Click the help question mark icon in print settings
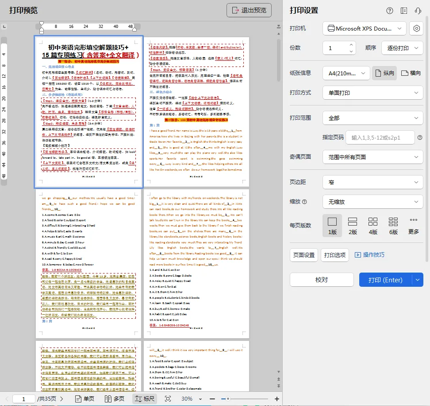The height and width of the screenshot is (406, 430). (389, 11)
